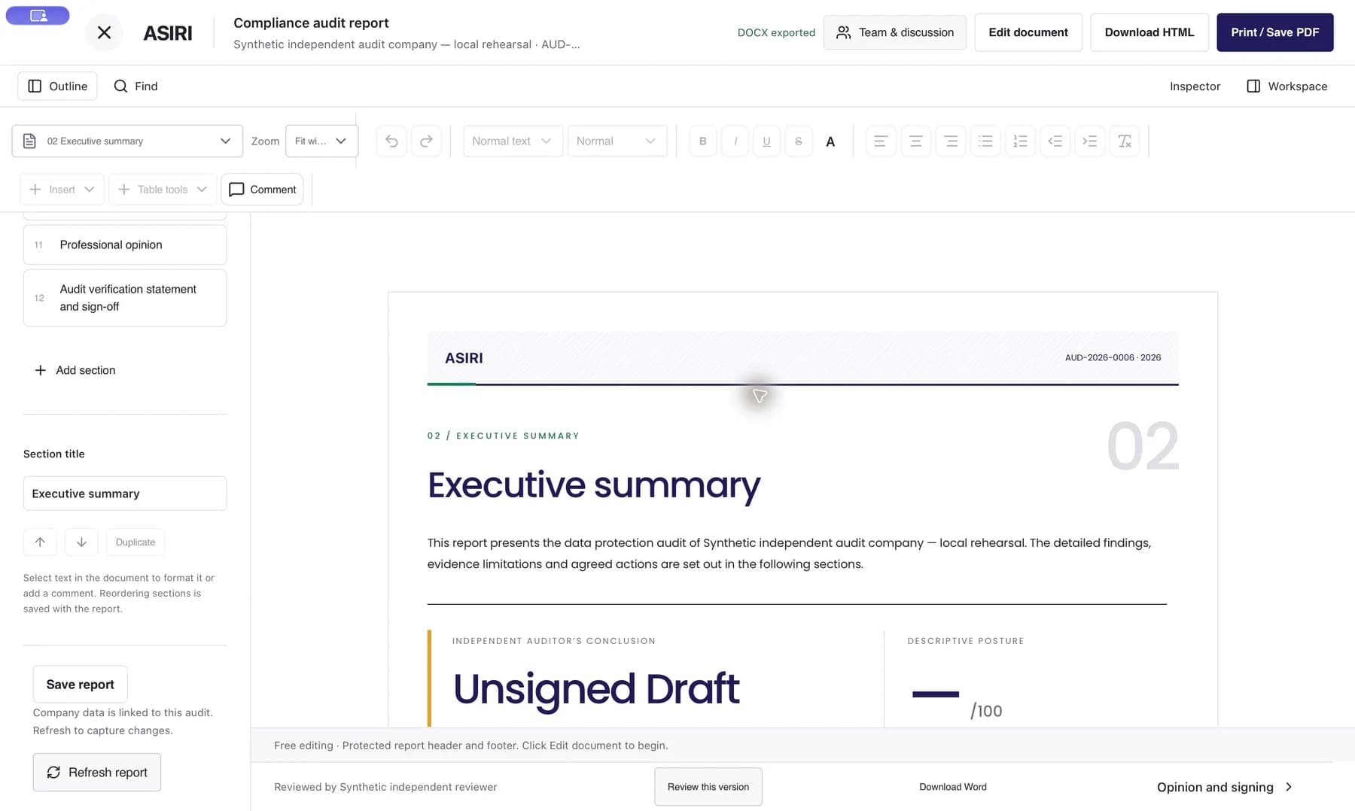Move section up with arrow
This screenshot has height=811, width=1355.
click(40, 542)
